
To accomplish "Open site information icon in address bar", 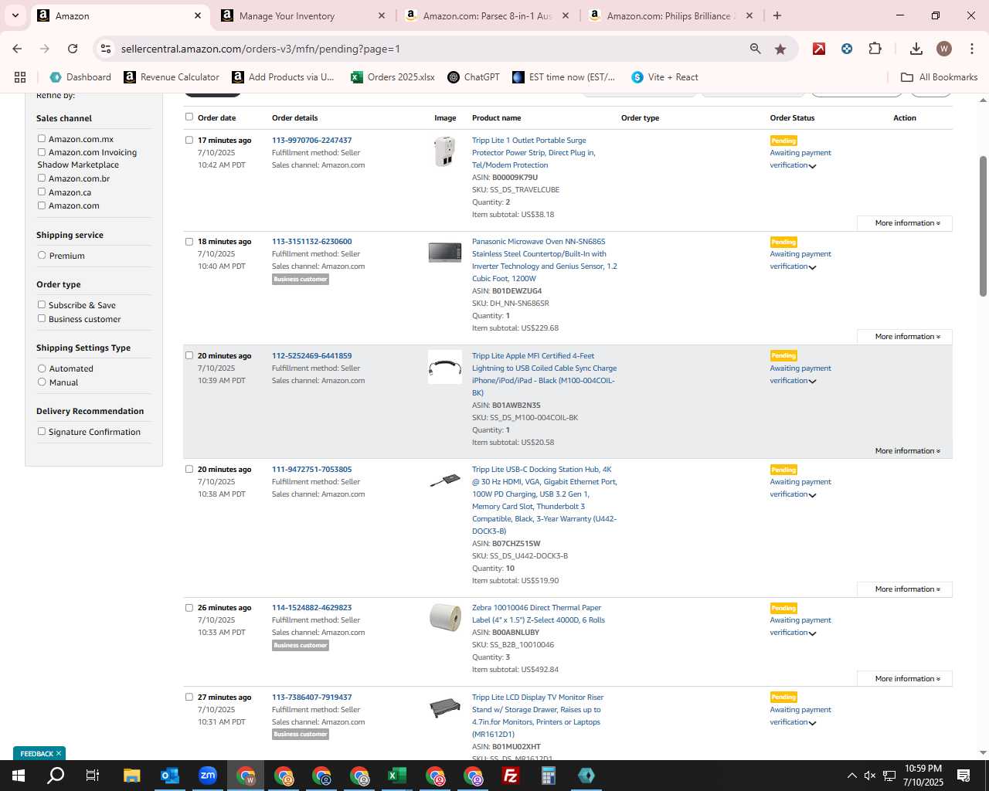I will [106, 49].
